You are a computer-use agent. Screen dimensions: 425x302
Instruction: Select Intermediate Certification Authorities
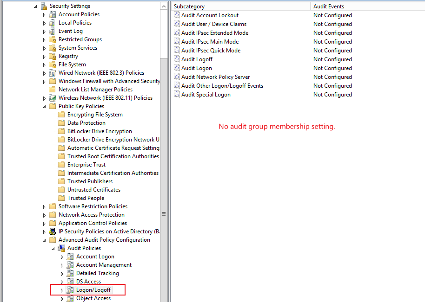(x=113, y=173)
